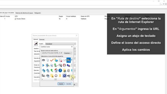Click the Examinar button
Screen dimensions: 167x94
coord(68,53)
